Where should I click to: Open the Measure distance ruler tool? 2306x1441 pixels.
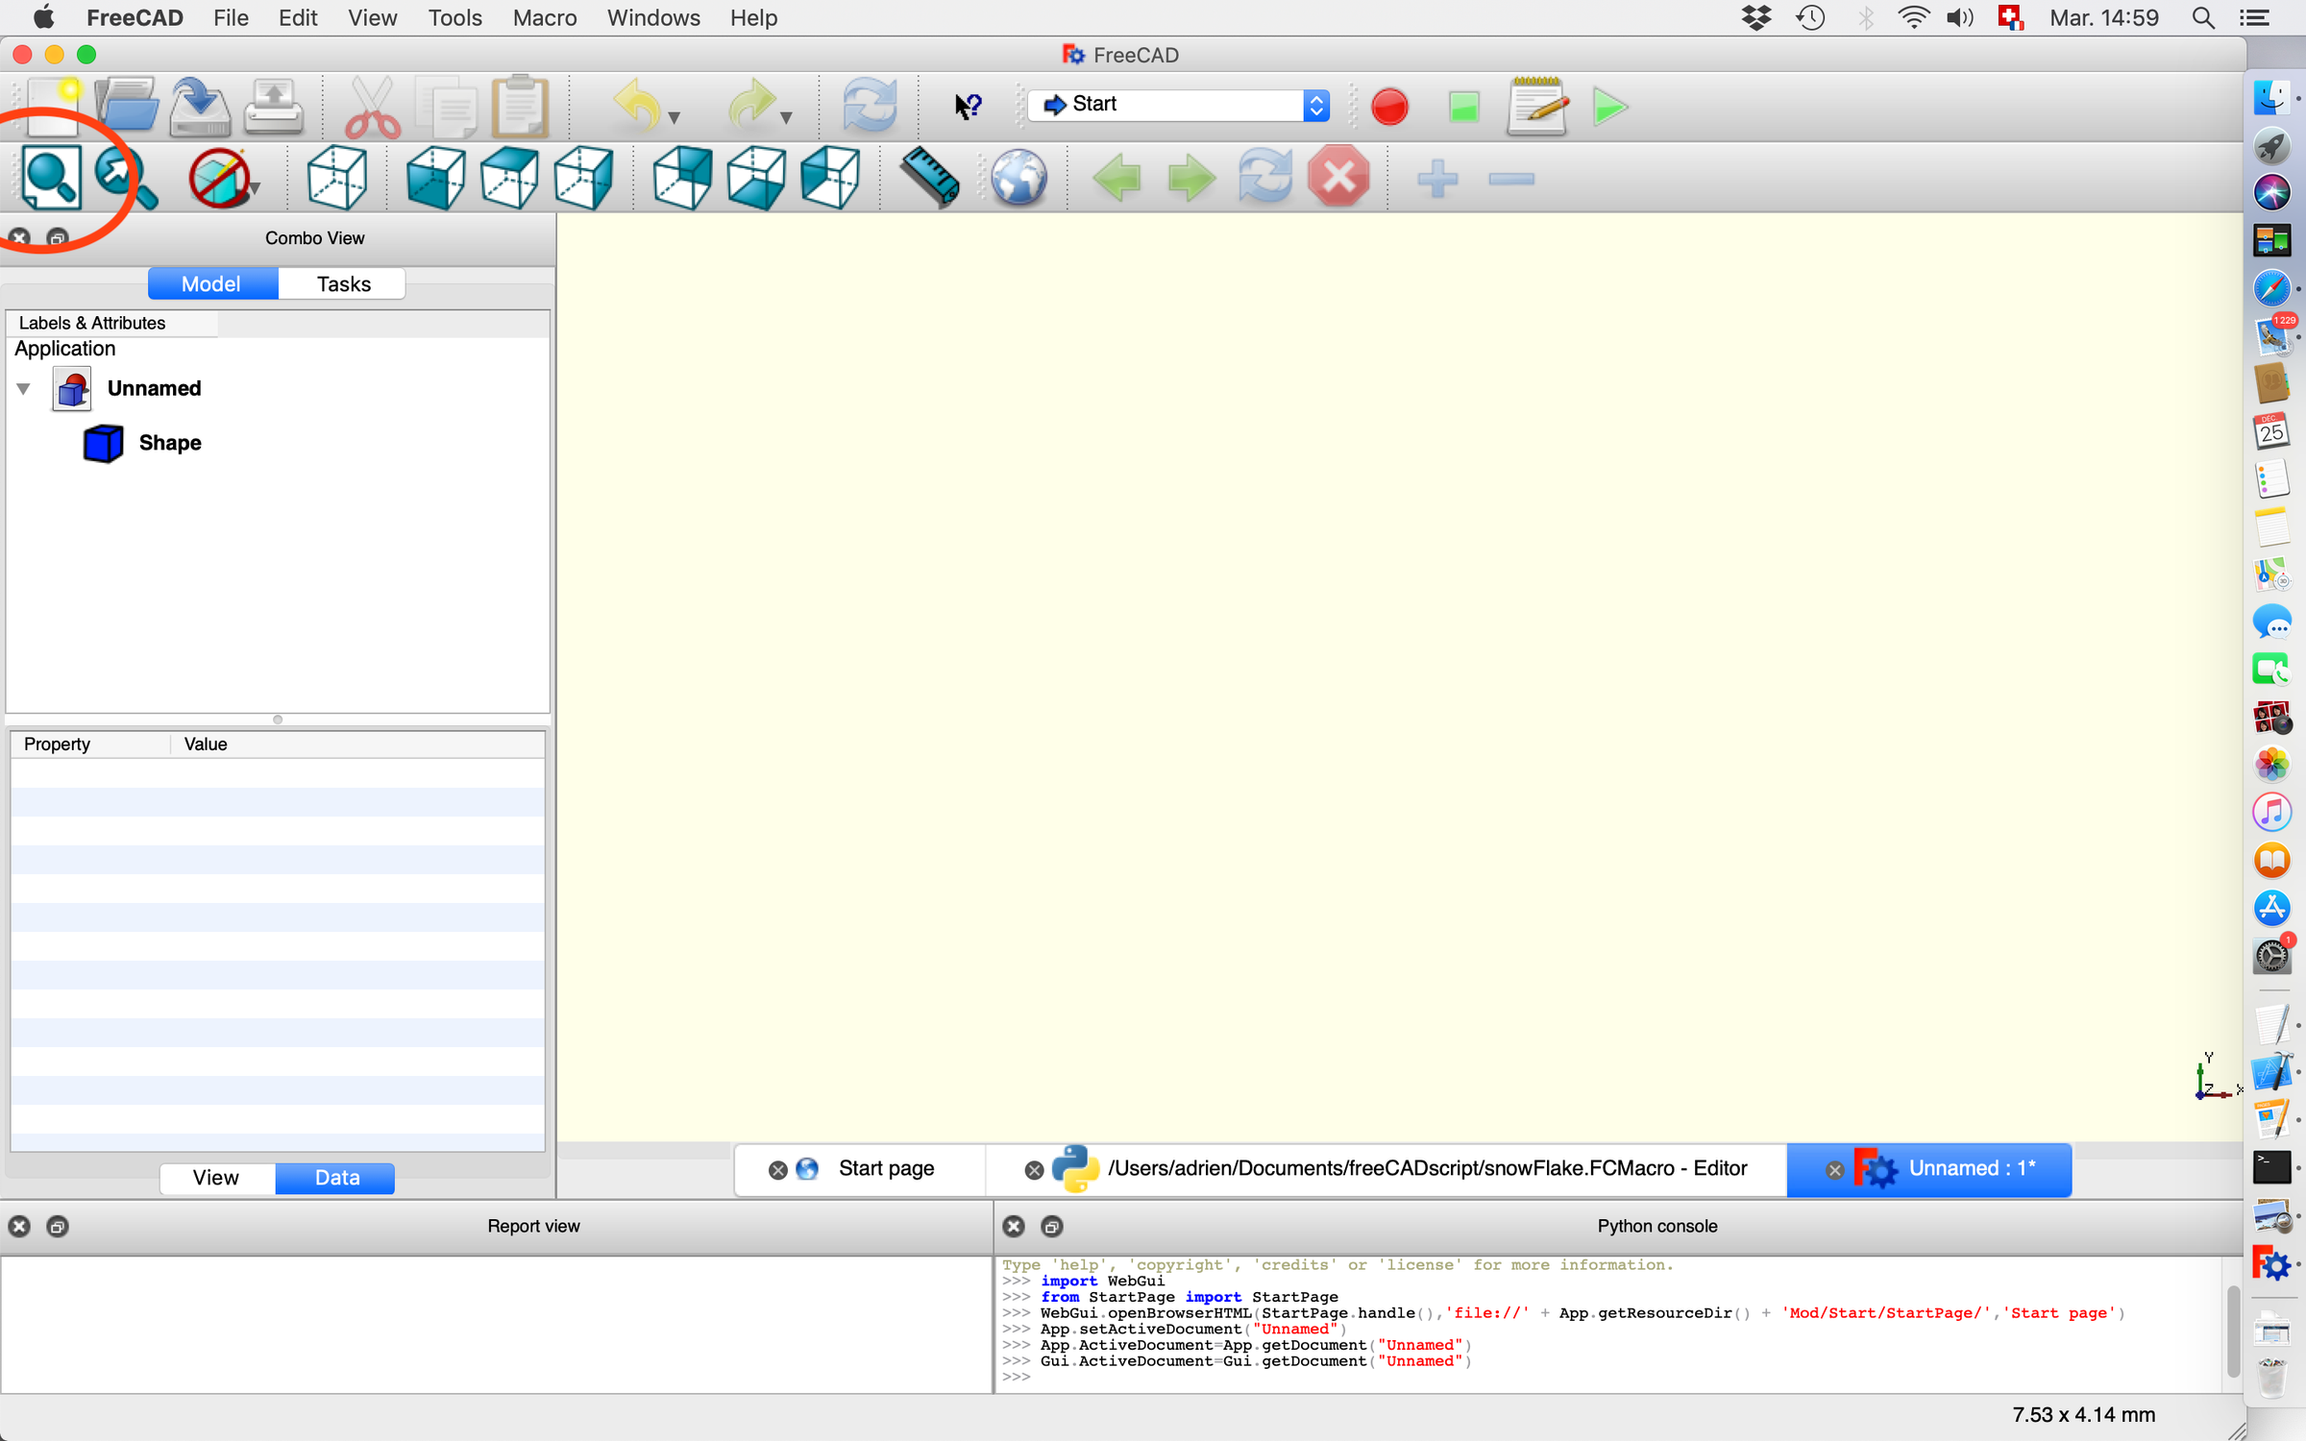pos(929,178)
